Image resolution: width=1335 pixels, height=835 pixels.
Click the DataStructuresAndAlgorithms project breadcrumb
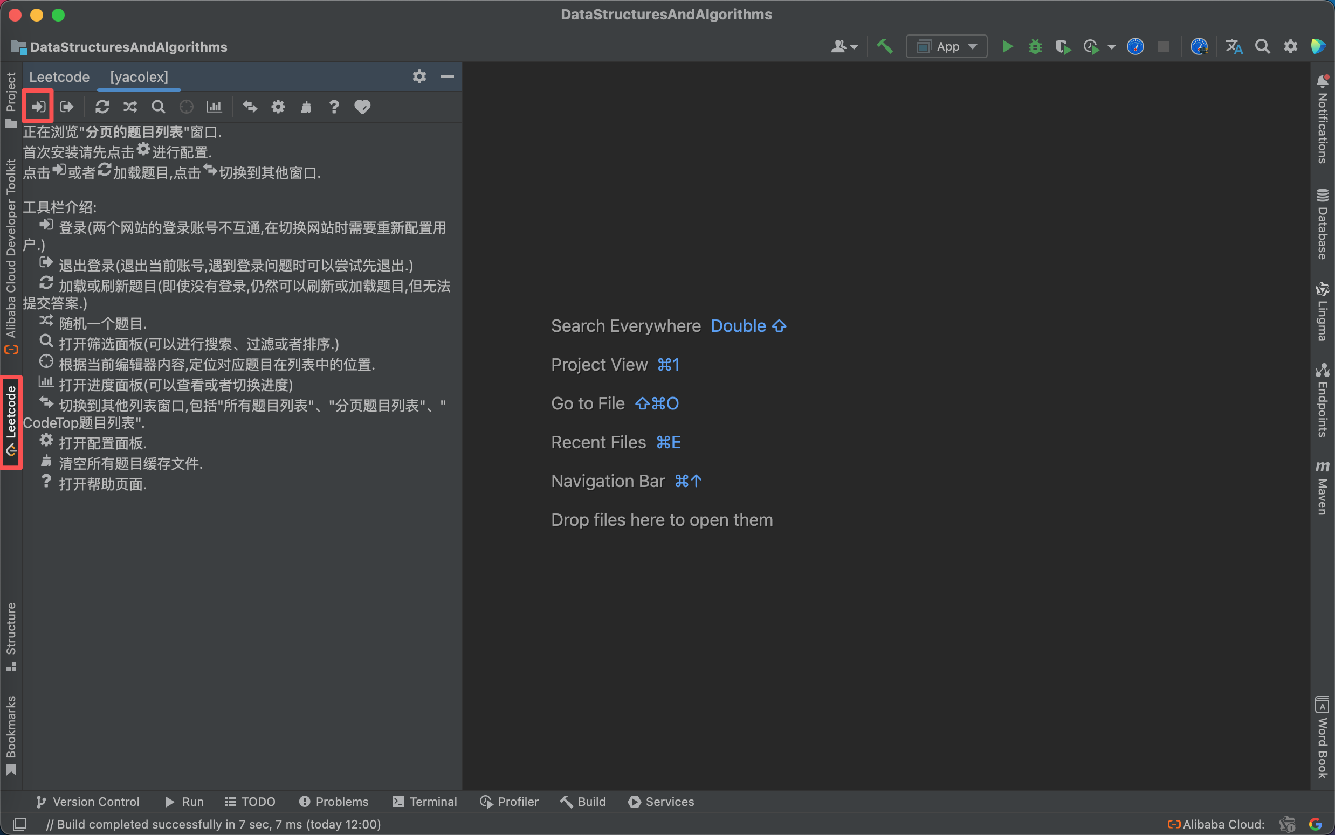pos(119,47)
